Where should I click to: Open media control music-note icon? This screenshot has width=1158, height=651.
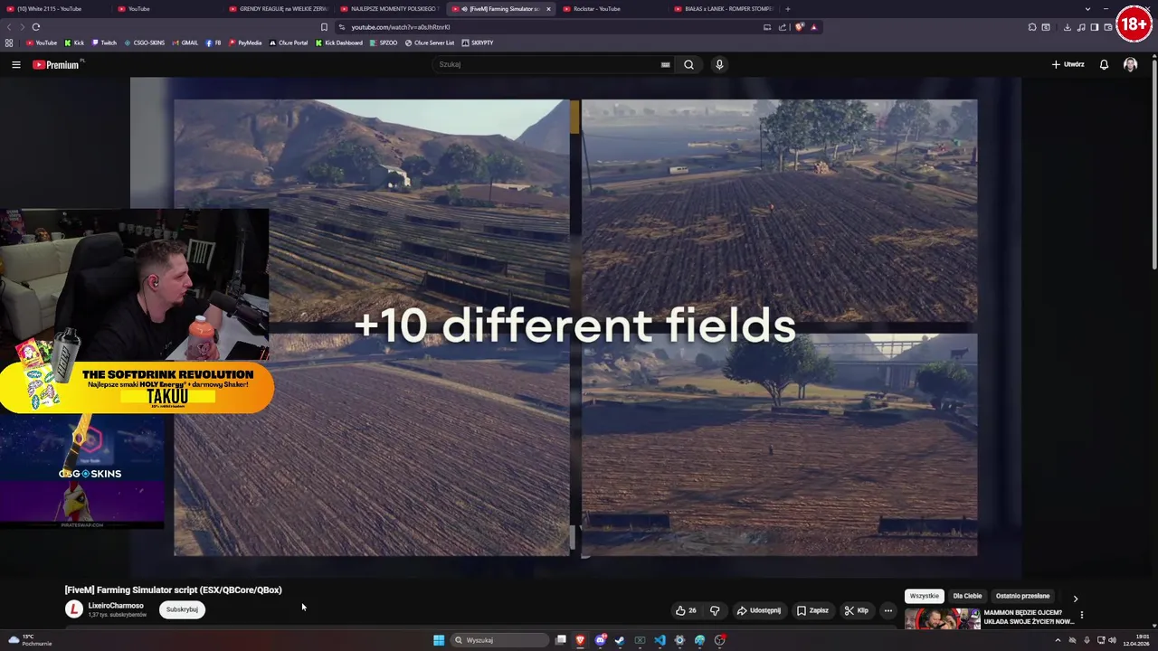tap(1081, 27)
